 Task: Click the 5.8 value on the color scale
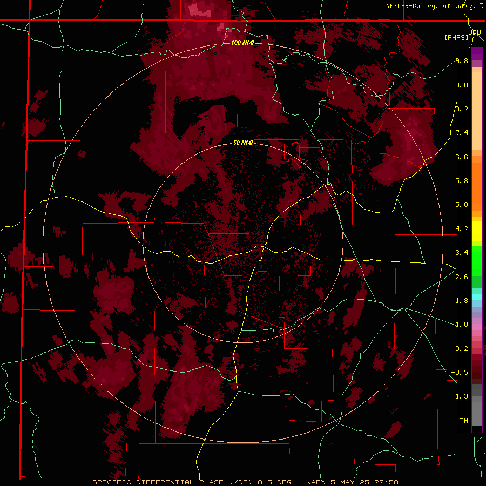pyautogui.click(x=462, y=181)
